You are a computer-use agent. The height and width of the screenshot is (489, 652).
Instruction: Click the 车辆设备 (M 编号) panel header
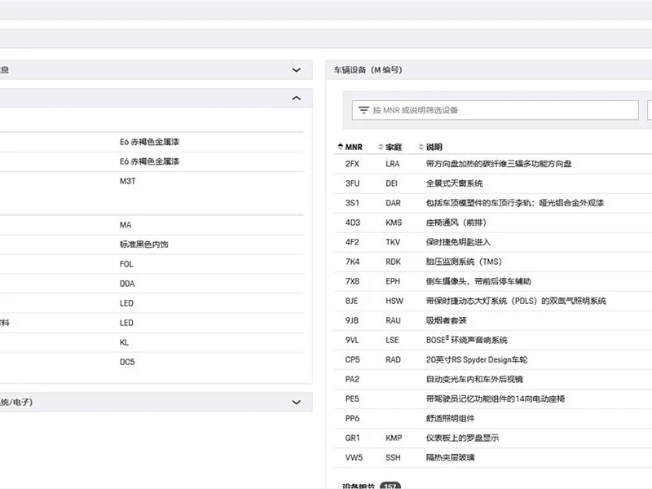(x=488, y=70)
